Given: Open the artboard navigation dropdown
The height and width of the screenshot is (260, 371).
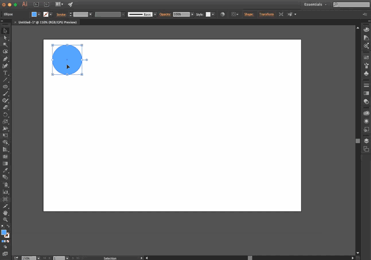Looking at the screenshot, I should click(x=67, y=258).
